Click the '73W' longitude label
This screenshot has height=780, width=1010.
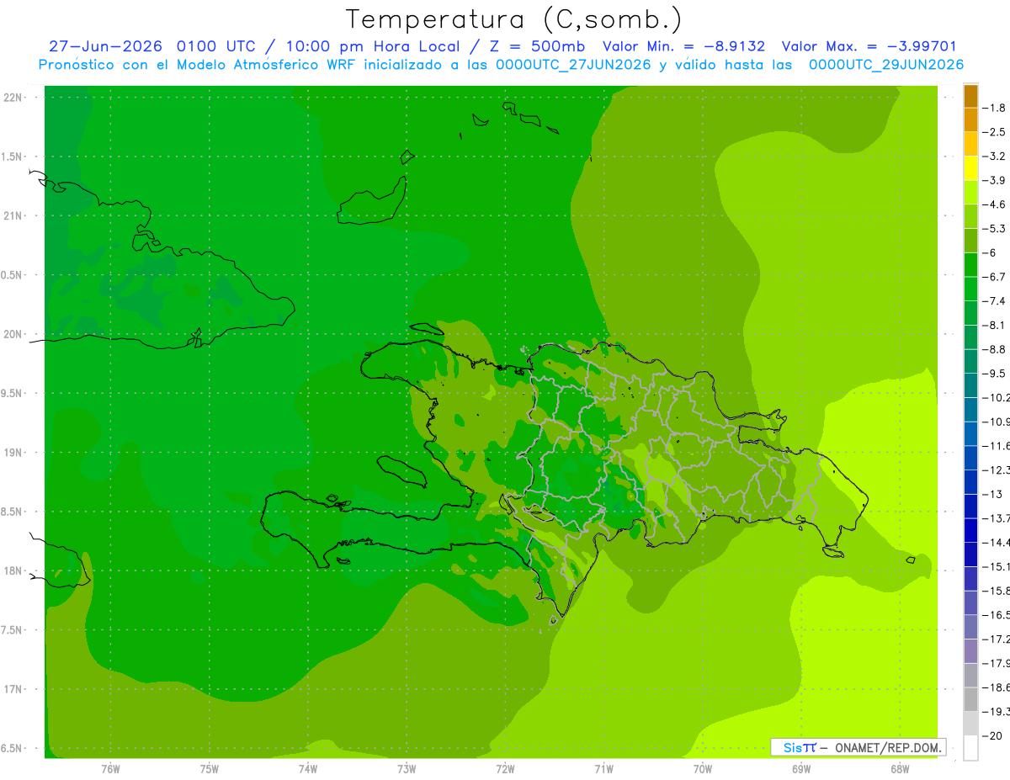point(407,768)
